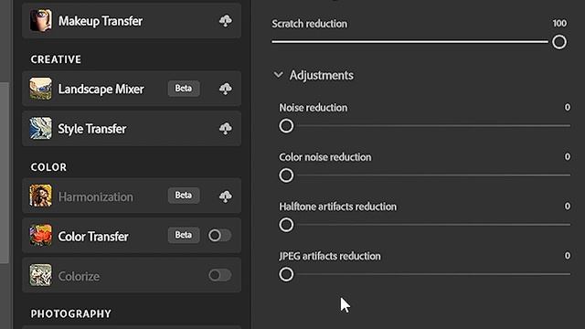Image resolution: width=585 pixels, height=329 pixels.
Task: Click the Halftone artifacts reduction slider handle
Action: pyautogui.click(x=286, y=225)
